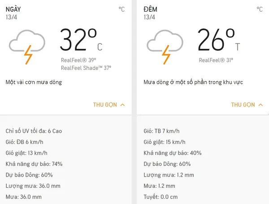Collapse the Ngày panel with Thu gọn

(105, 105)
